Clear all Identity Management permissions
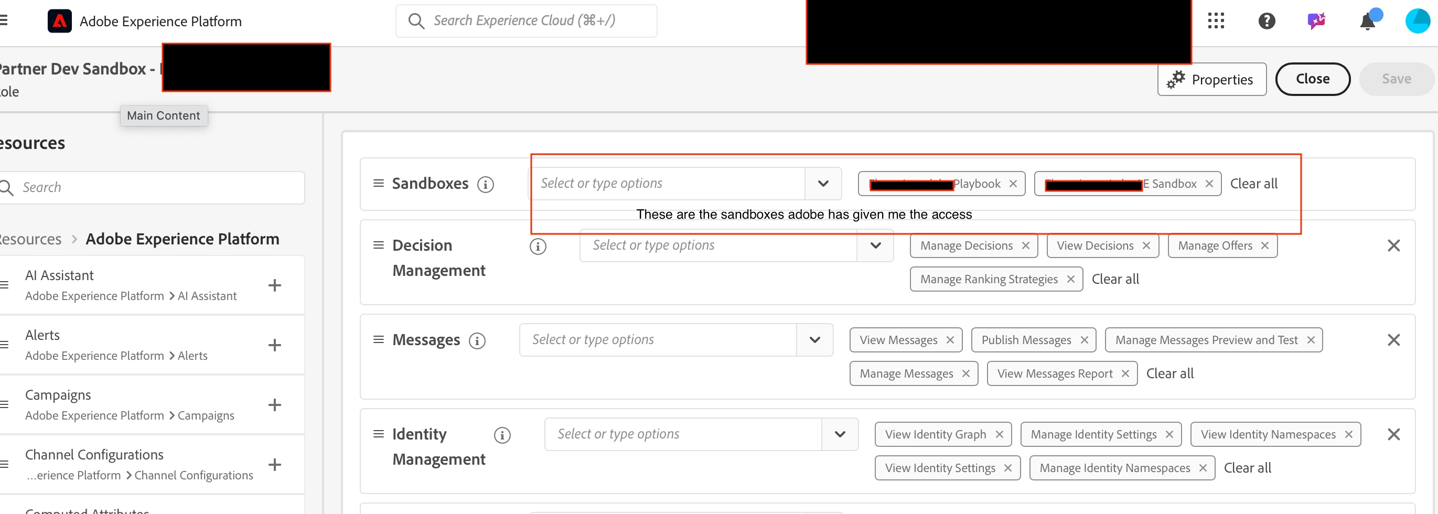Image resolution: width=1438 pixels, height=514 pixels. point(1247,468)
